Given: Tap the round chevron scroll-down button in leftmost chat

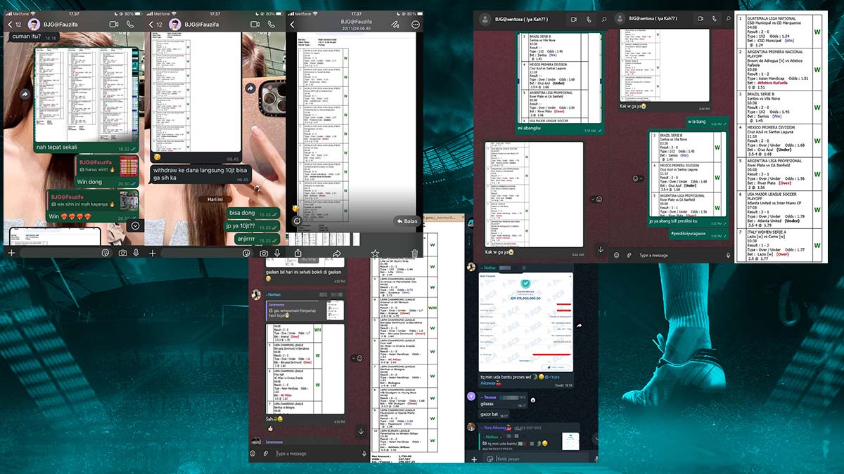Looking at the screenshot, I should [x=135, y=225].
